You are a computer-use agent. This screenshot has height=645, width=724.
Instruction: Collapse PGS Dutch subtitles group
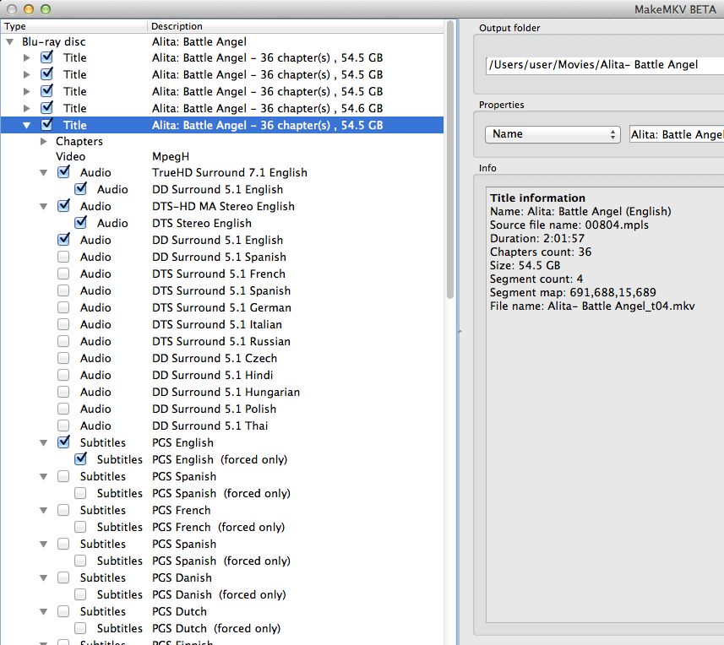coord(43,612)
